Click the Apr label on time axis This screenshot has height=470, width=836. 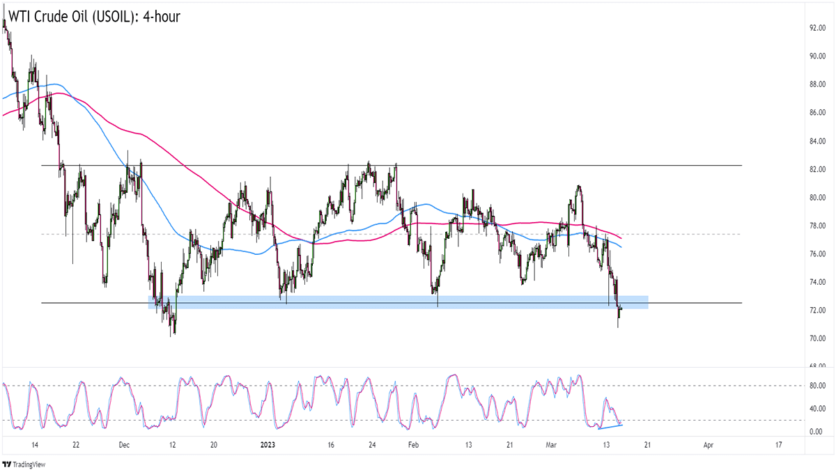[x=709, y=445]
